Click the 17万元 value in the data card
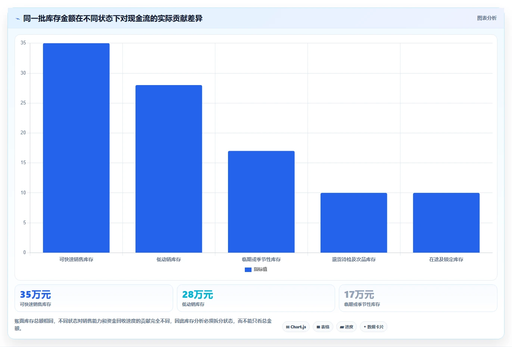512x347 pixels. click(359, 295)
